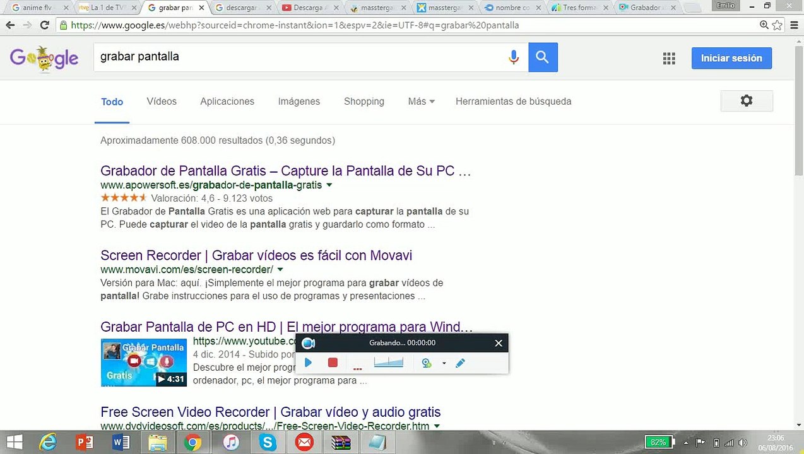Viewport: 804px width, 454px height.
Task: Switch to the Imágenes tab
Action: click(x=299, y=101)
